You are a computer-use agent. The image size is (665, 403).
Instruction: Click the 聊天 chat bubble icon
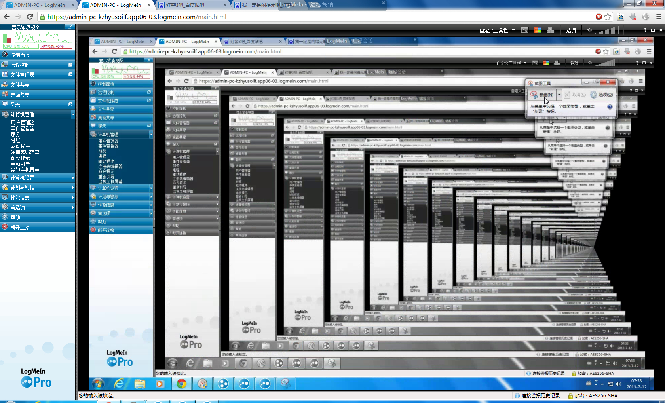pos(5,104)
